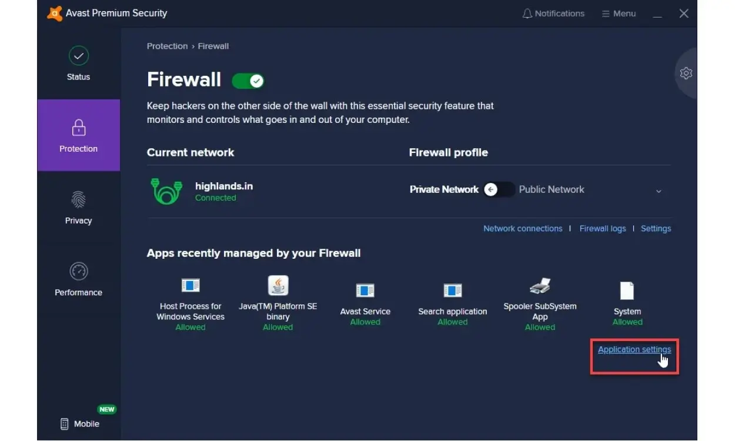The width and height of the screenshot is (735, 441).
Task: Open the settings gear on the right edge
Action: click(686, 73)
